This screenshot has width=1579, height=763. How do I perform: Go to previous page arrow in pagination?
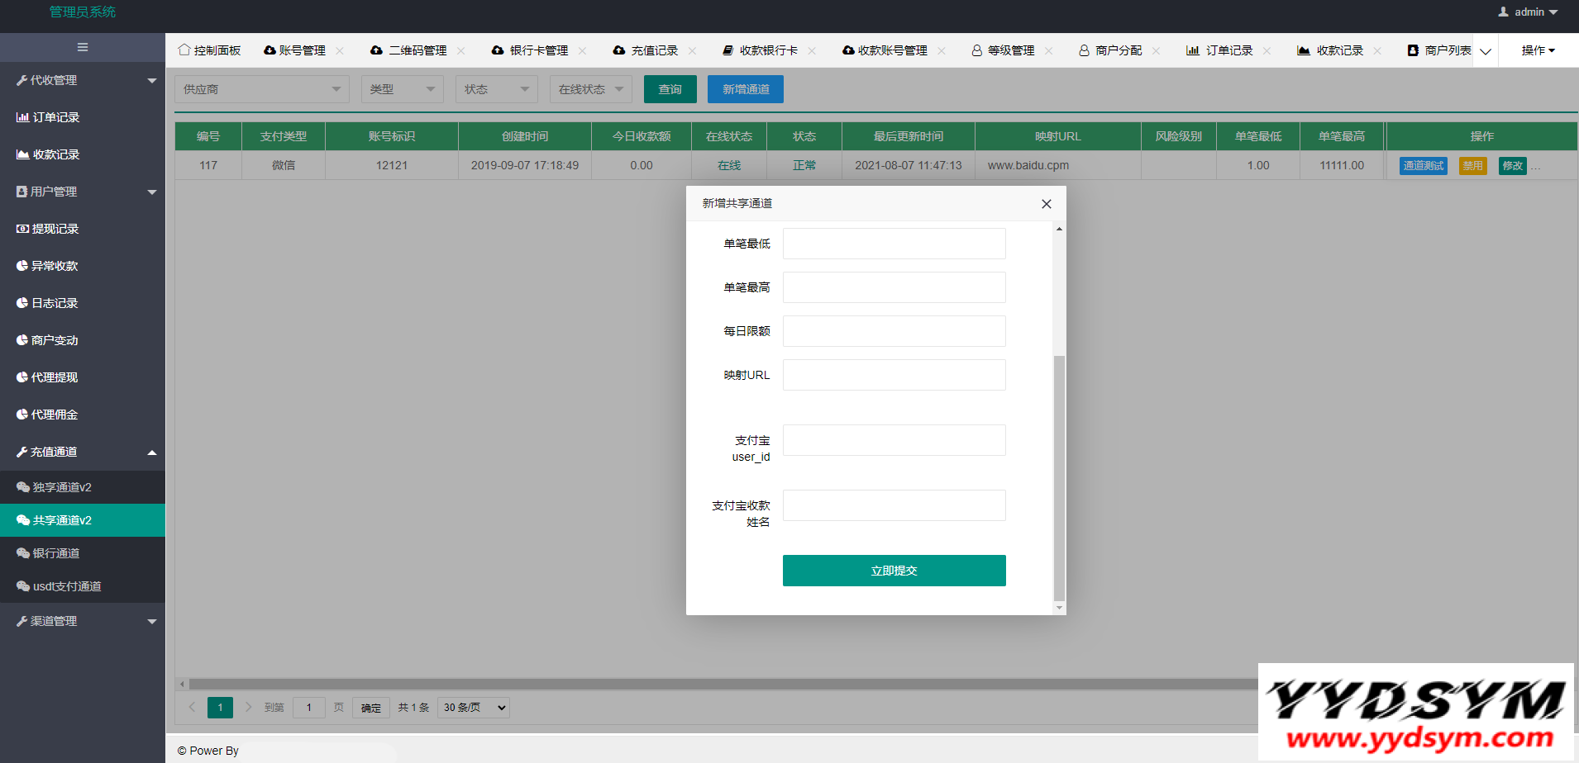192,707
